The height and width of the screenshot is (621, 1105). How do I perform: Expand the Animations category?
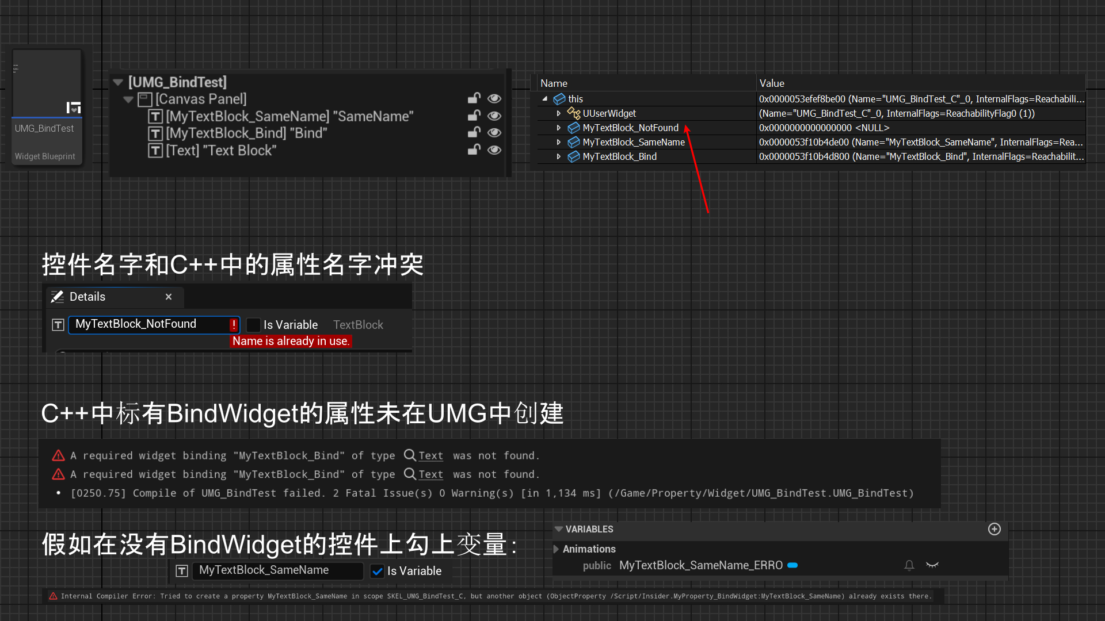[556, 549]
